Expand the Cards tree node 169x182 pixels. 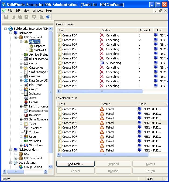click(x=21, y=63)
